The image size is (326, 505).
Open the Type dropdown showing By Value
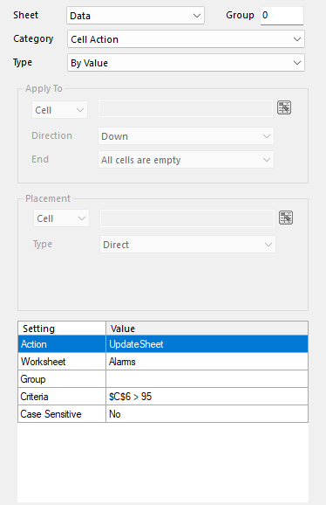[x=186, y=63]
